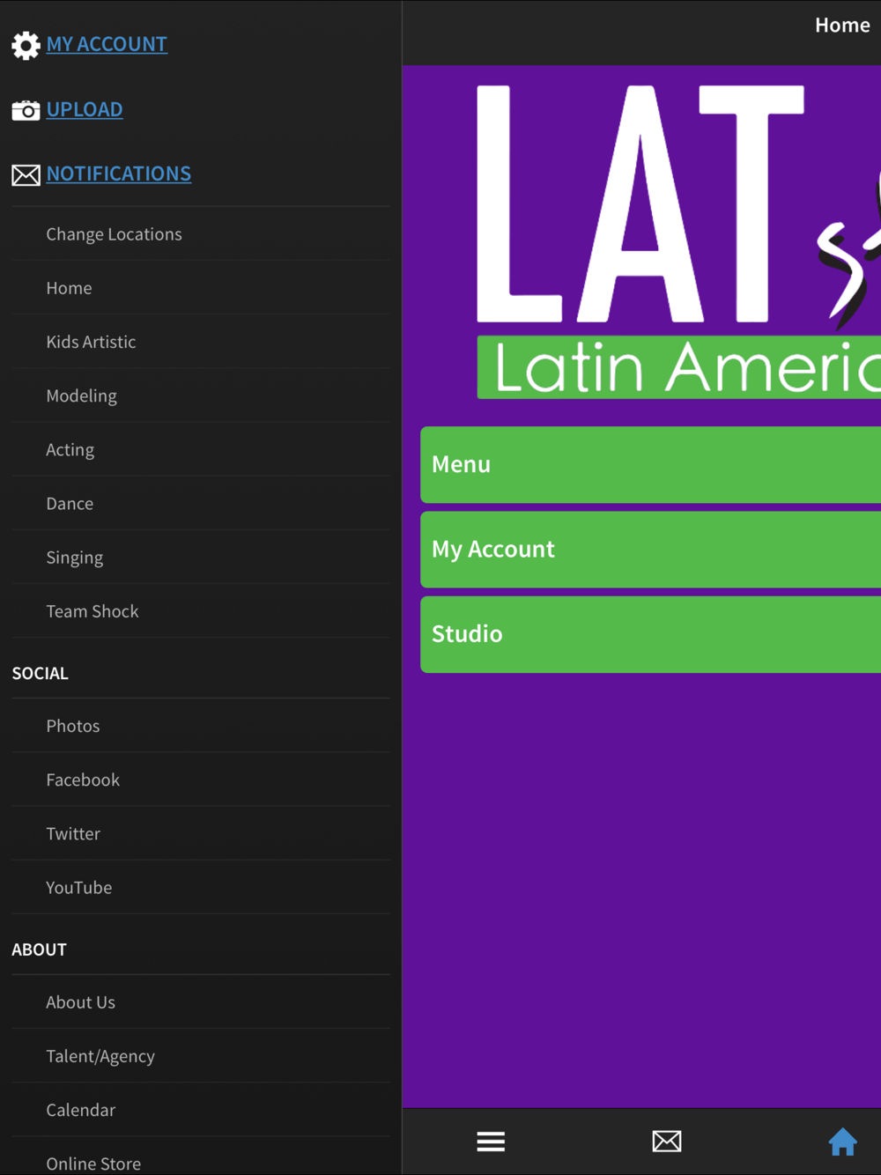Click the SOCIAL section header
This screenshot has width=881, height=1175.
pos(40,673)
